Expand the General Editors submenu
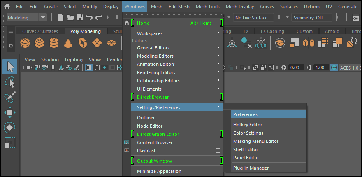Screen dimensions: 362x177 click(177, 48)
